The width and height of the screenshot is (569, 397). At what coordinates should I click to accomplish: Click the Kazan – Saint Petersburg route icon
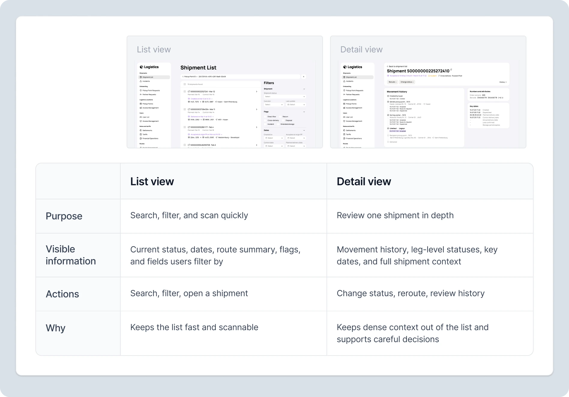pyautogui.click(x=216, y=102)
